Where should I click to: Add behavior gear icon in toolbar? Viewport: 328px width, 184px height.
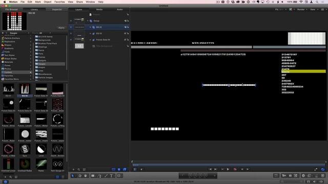click(303, 176)
